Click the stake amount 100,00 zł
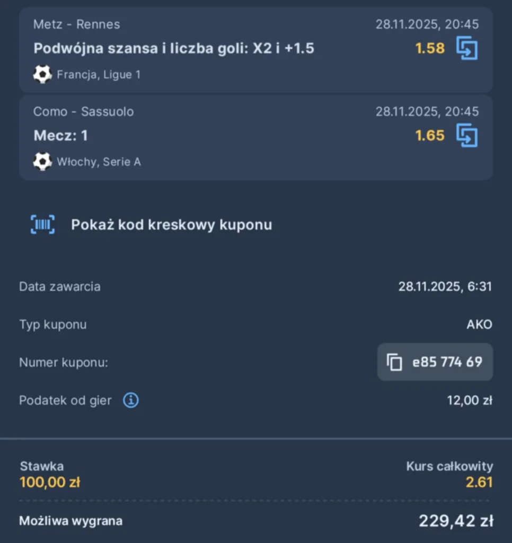Image resolution: width=512 pixels, height=543 pixels. 49,483
